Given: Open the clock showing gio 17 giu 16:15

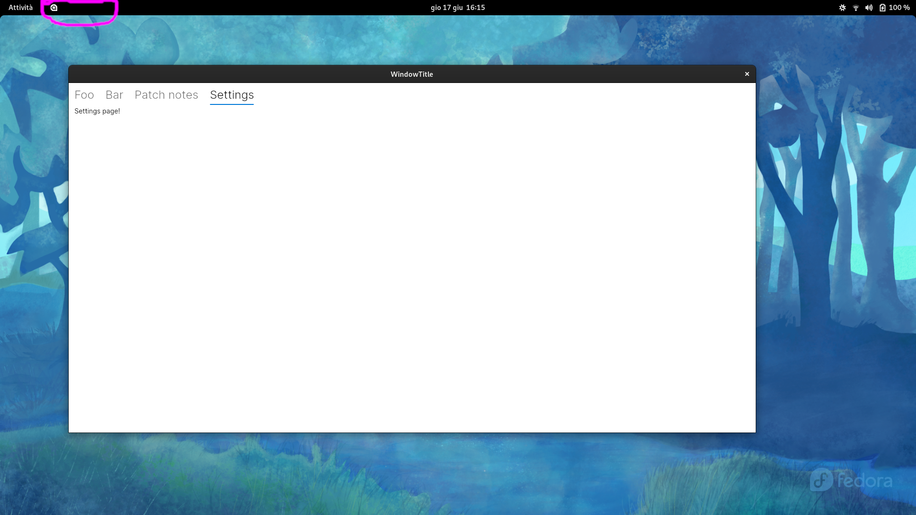Looking at the screenshot, I should click(458, 8).
